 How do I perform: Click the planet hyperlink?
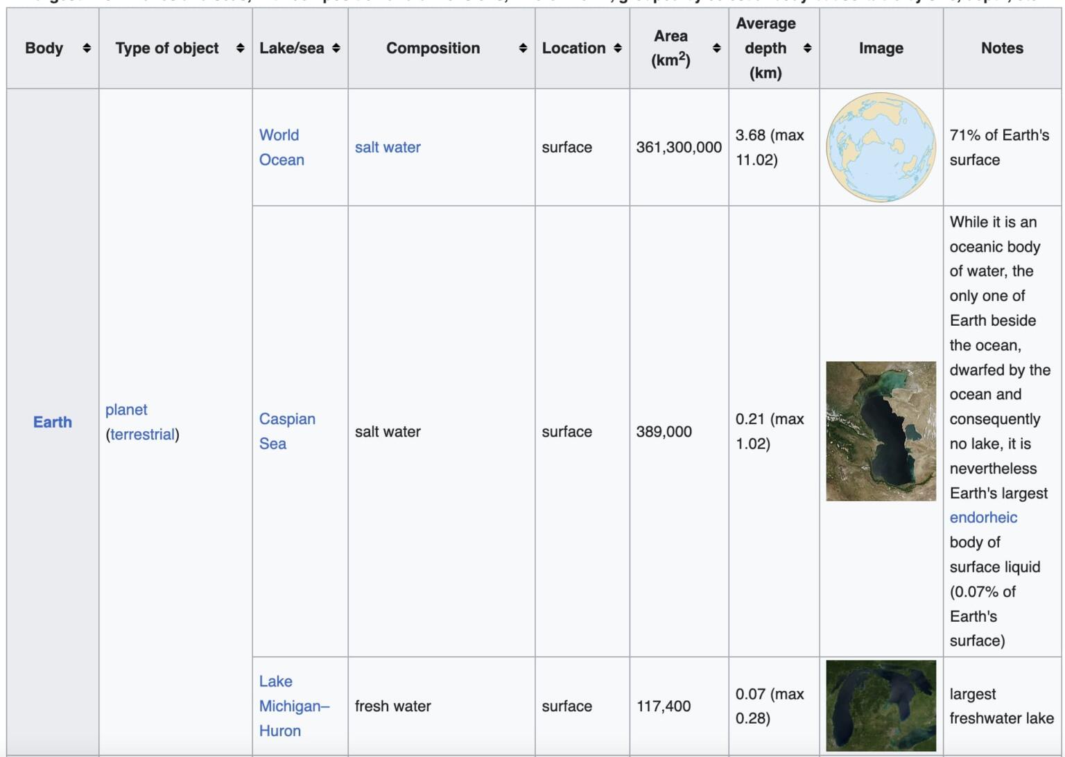coord(127,410)
